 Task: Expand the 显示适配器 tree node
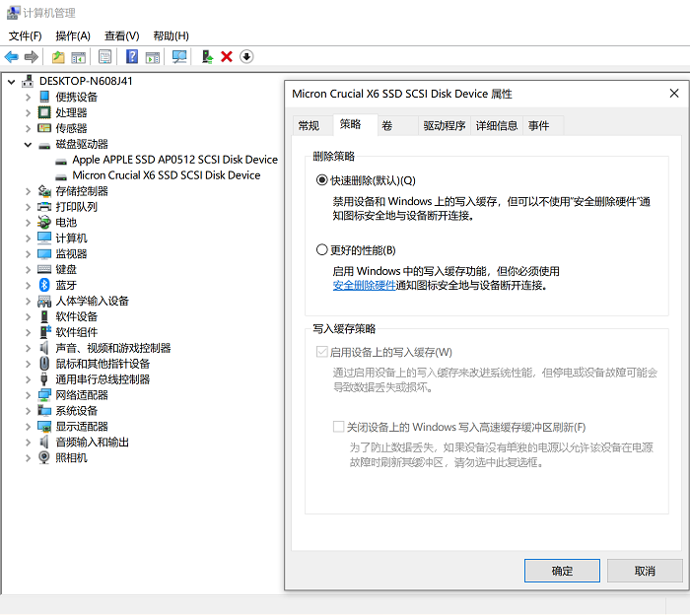click(28, 427)
